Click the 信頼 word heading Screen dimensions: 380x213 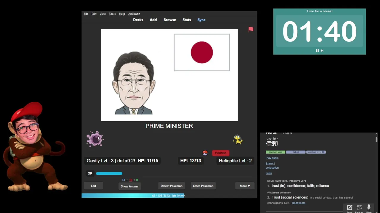point(272,143)
